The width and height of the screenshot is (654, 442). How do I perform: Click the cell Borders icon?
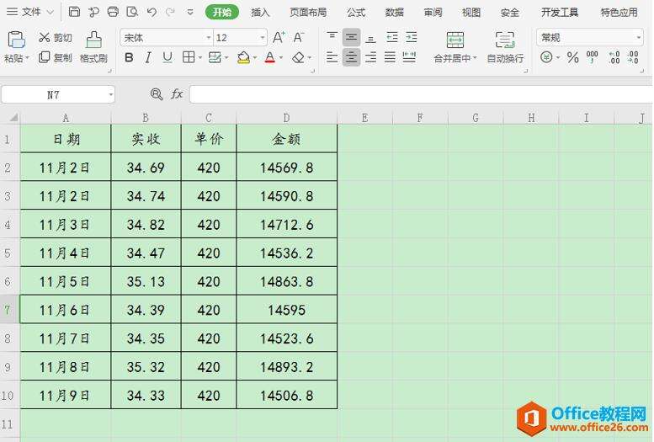(189, 57)
